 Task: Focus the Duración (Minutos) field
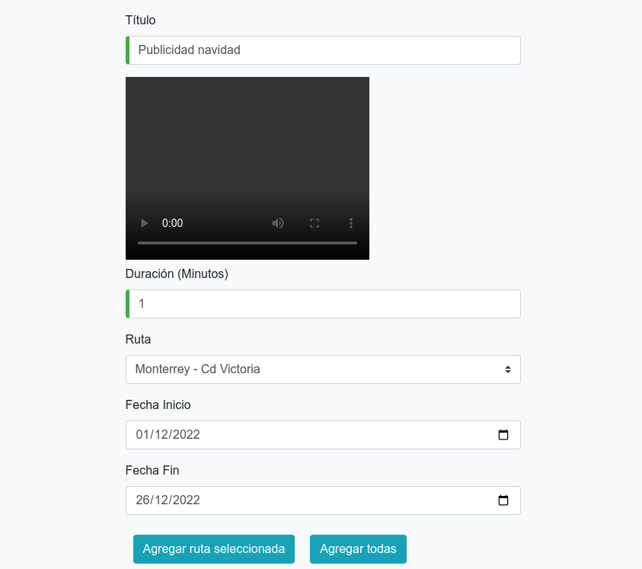tap(323, 304)
